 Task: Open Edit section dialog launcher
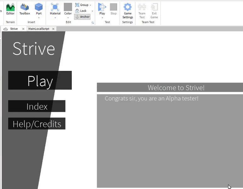click(93, 23)
